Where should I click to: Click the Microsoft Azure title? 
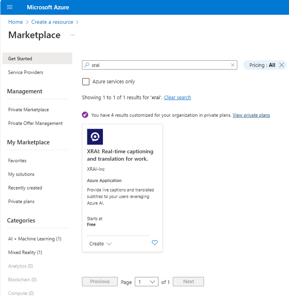coord(48,7)
